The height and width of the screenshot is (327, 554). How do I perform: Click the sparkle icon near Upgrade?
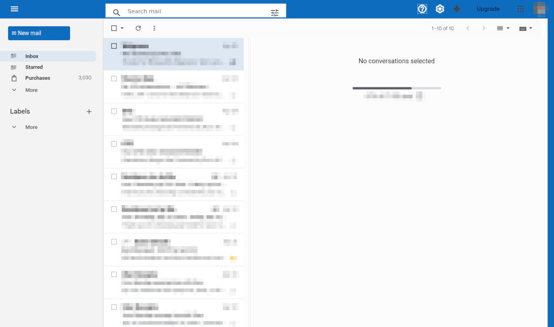457,9
